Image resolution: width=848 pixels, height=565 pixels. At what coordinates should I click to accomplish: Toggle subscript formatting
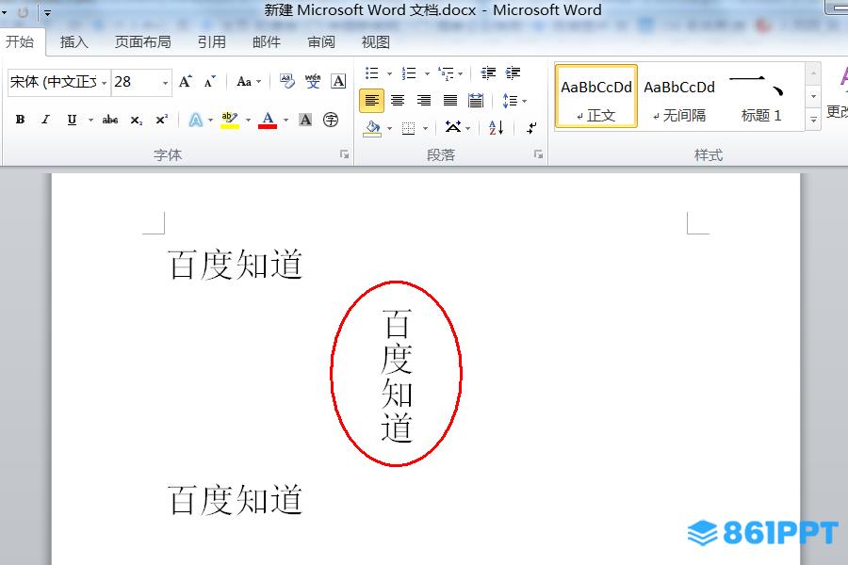pyautogui.click(x=136, y=120)
